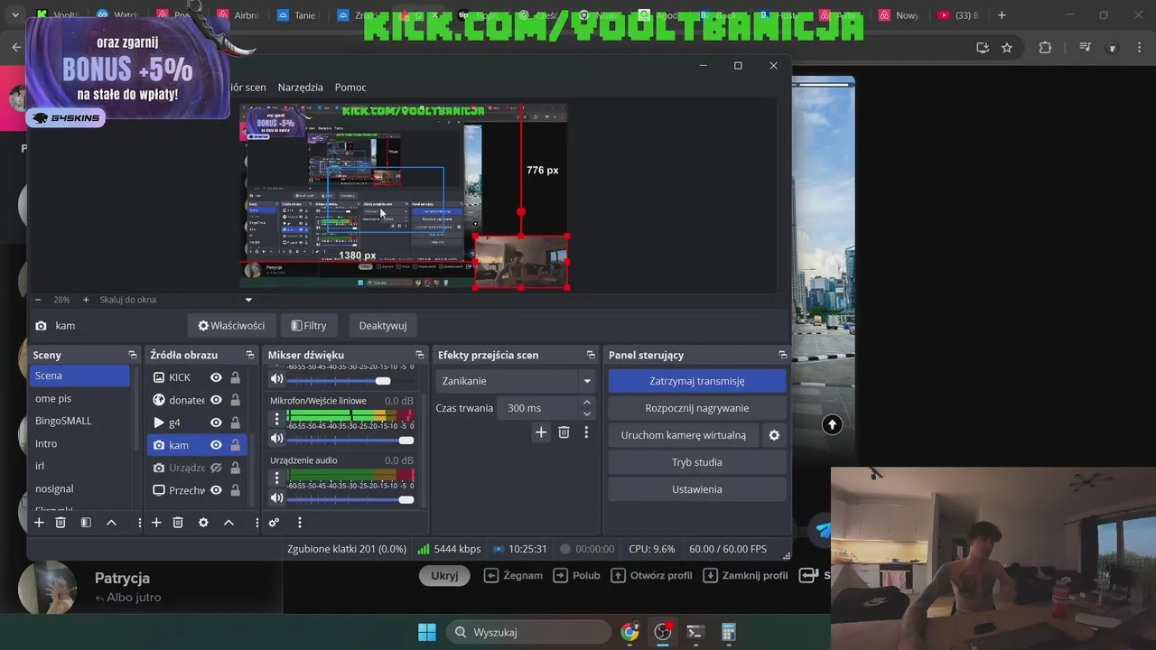
Task: Add a new source in Źródła obrazu
Action: point(156,523)
